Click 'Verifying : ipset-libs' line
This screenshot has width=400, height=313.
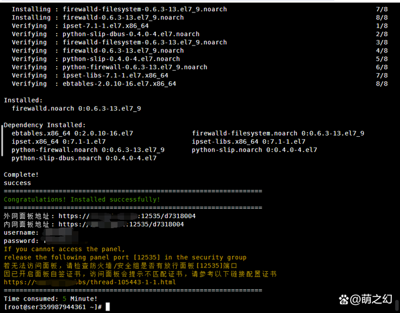coord(90,76)
